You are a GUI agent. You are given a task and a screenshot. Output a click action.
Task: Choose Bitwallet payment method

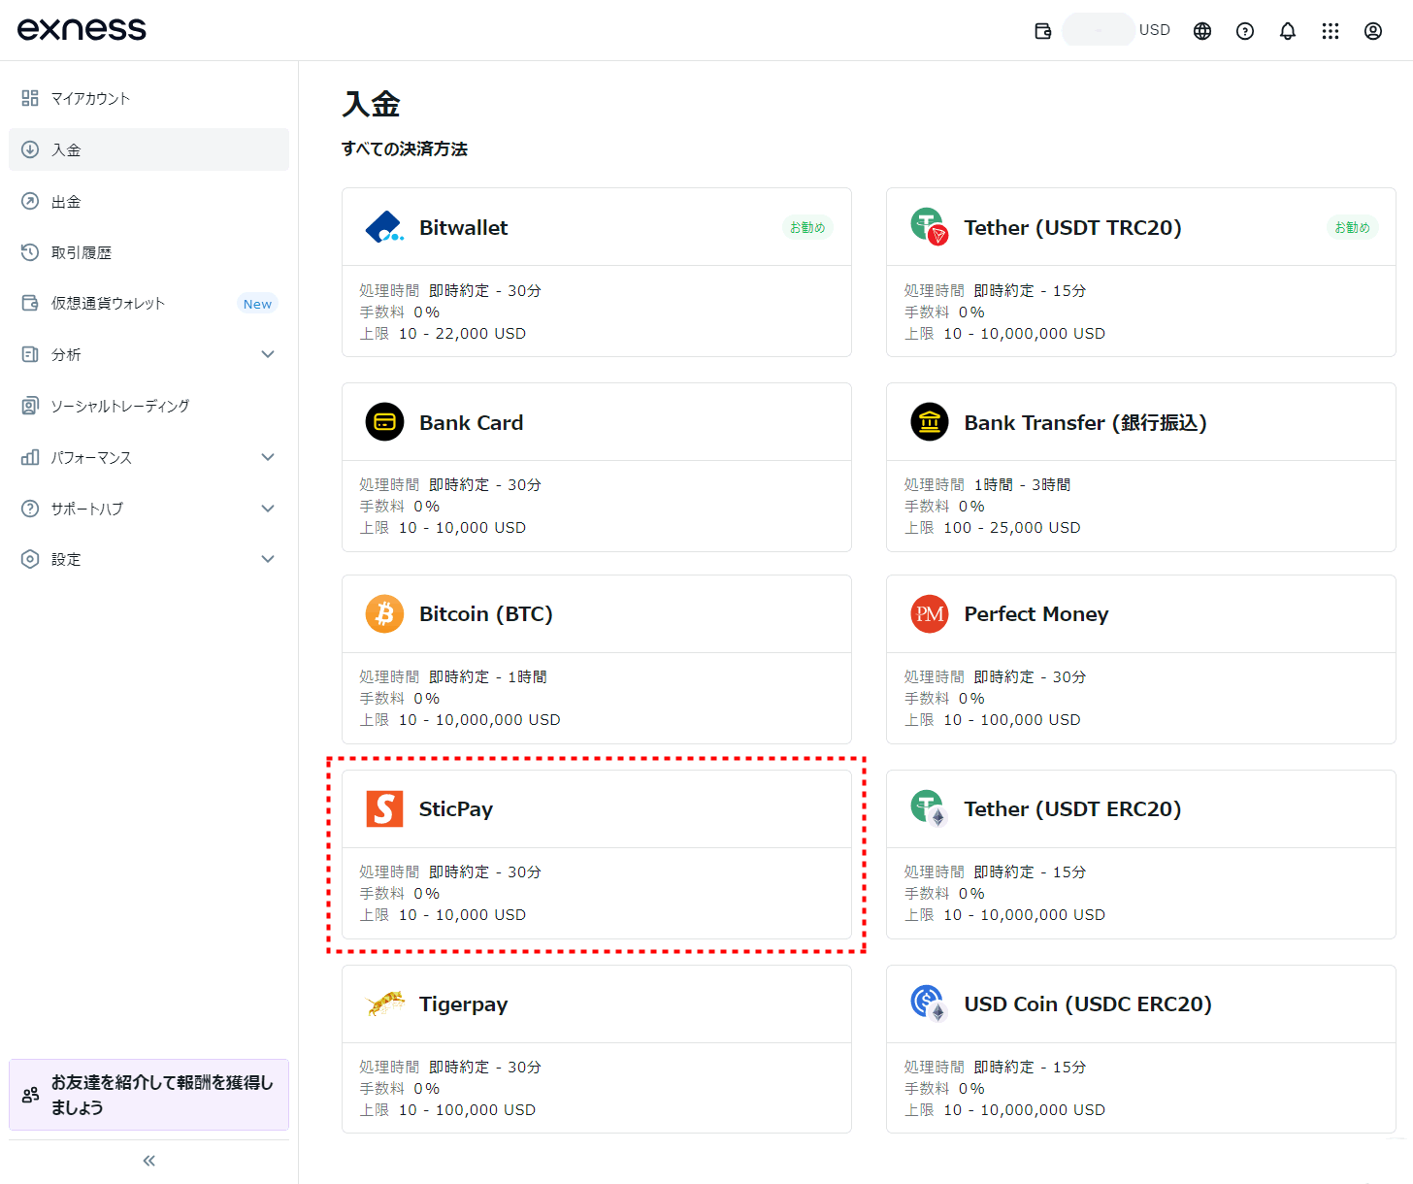click(x=597, y=273)
